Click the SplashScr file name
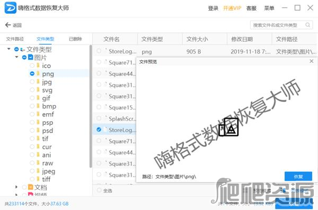 click(x=122, y=118)
